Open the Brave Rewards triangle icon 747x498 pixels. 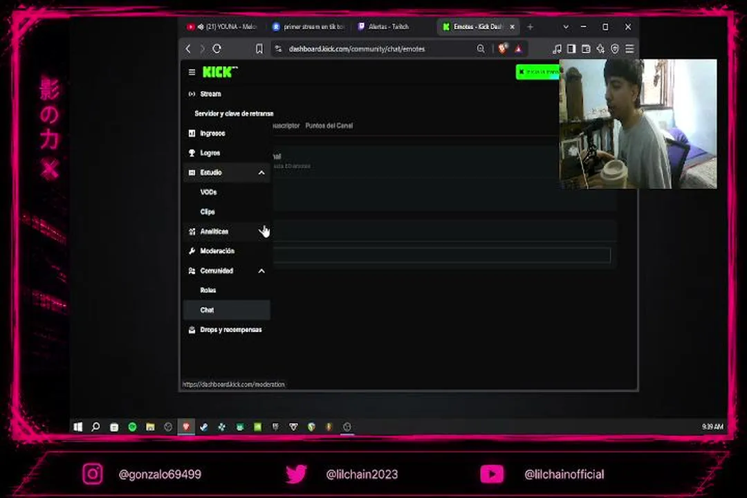pyautogui.click(x=518, y=48)
